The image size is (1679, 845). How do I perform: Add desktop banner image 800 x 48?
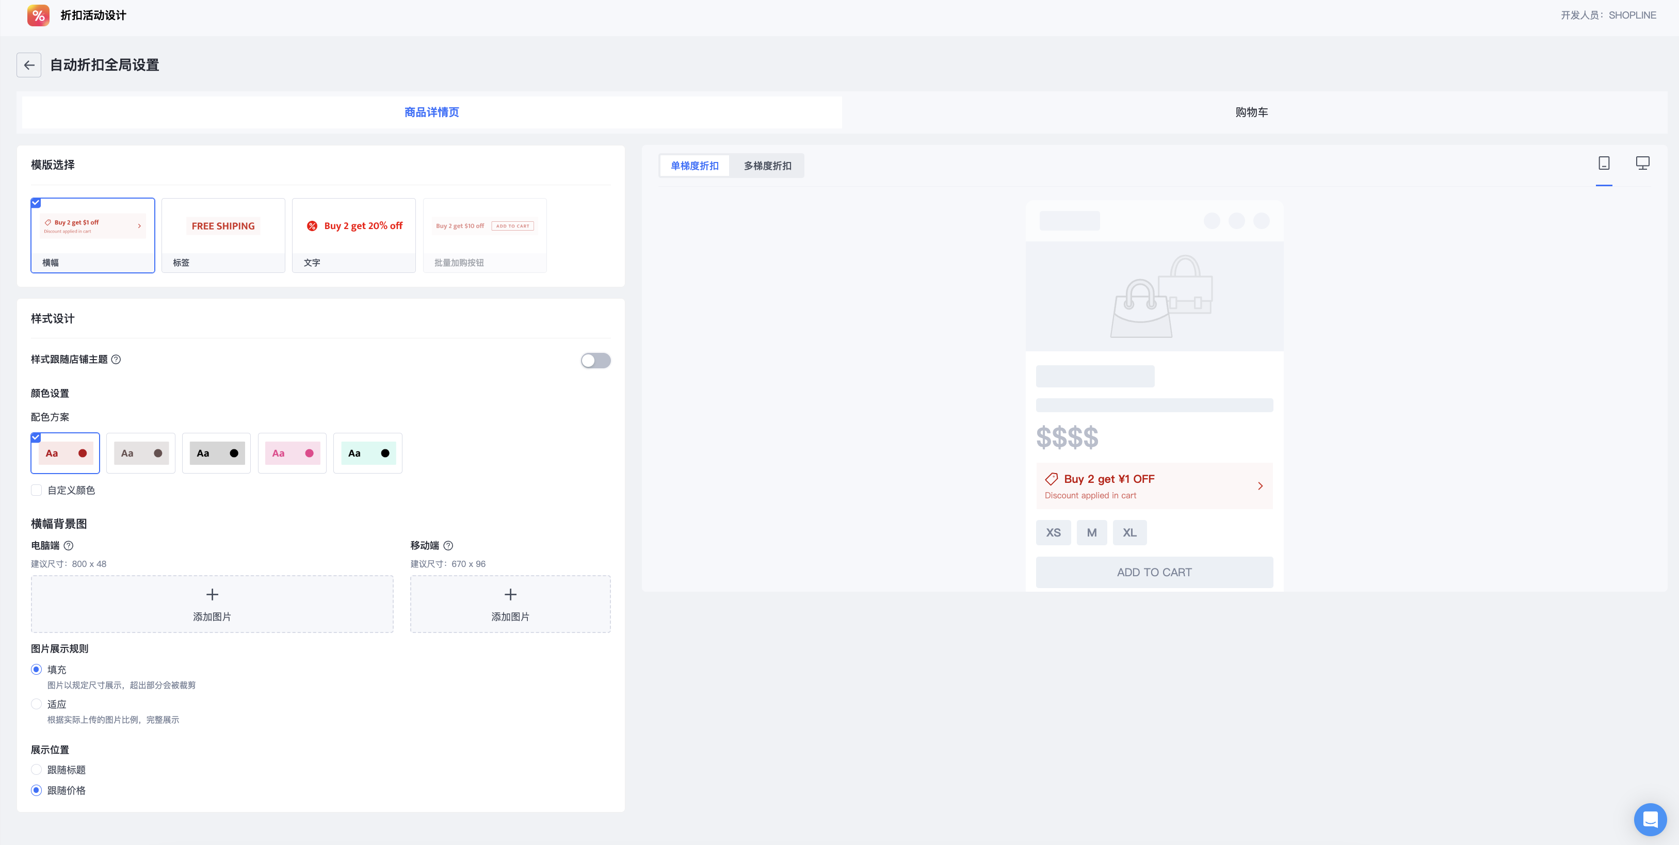tap(212, 604)
